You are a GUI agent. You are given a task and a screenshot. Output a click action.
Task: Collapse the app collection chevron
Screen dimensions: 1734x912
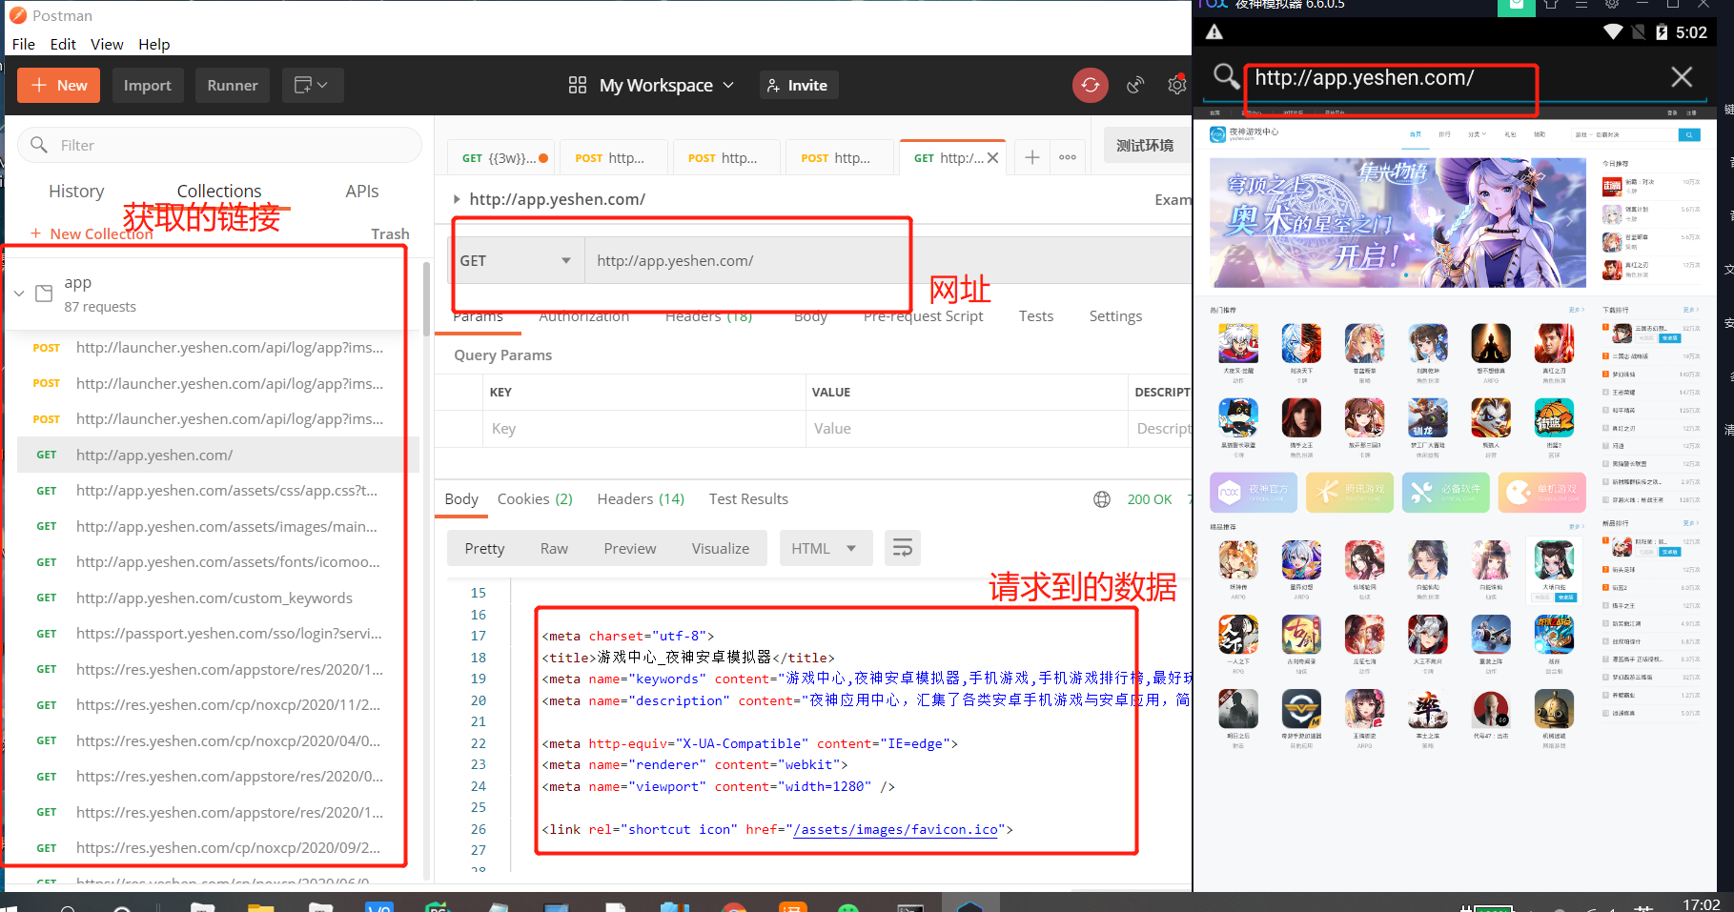(19, 294)
